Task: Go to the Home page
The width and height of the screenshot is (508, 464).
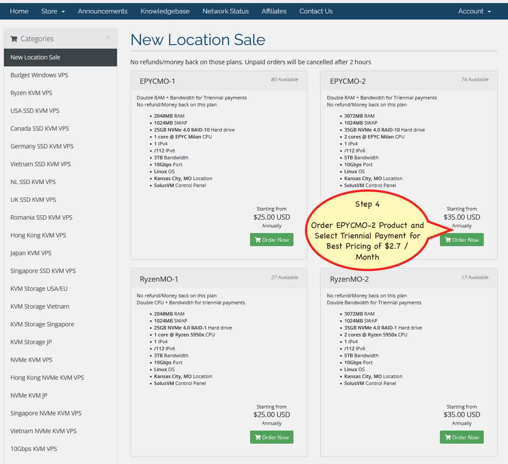Action: pos(19,11)
